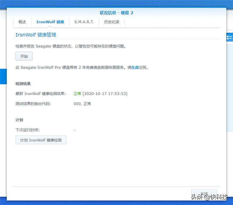Click the blue sidebar strip on the left

point(3,75)
